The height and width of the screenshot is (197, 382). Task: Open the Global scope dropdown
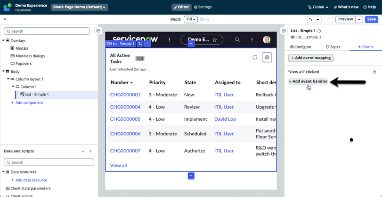[x=318, y=7]
